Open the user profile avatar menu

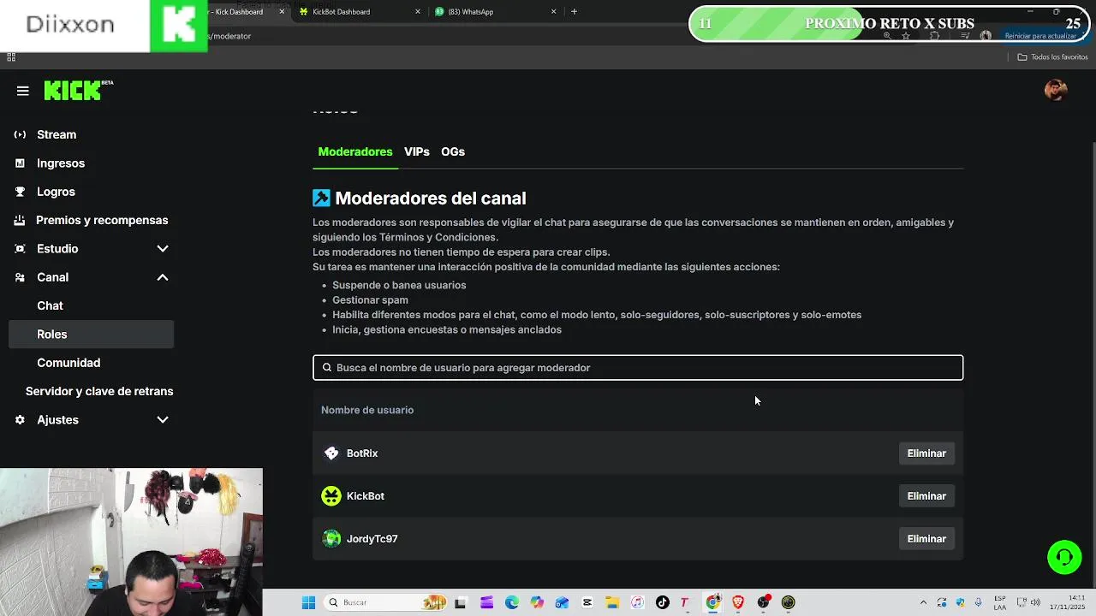coord(1056,90)
